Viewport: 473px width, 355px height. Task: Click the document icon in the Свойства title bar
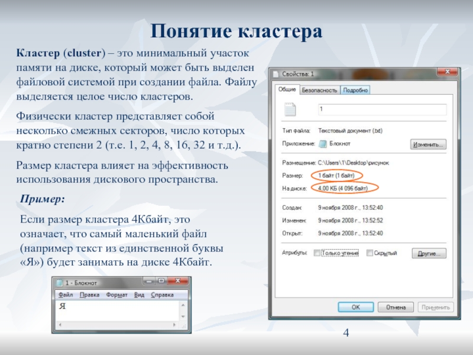(276, 74)
